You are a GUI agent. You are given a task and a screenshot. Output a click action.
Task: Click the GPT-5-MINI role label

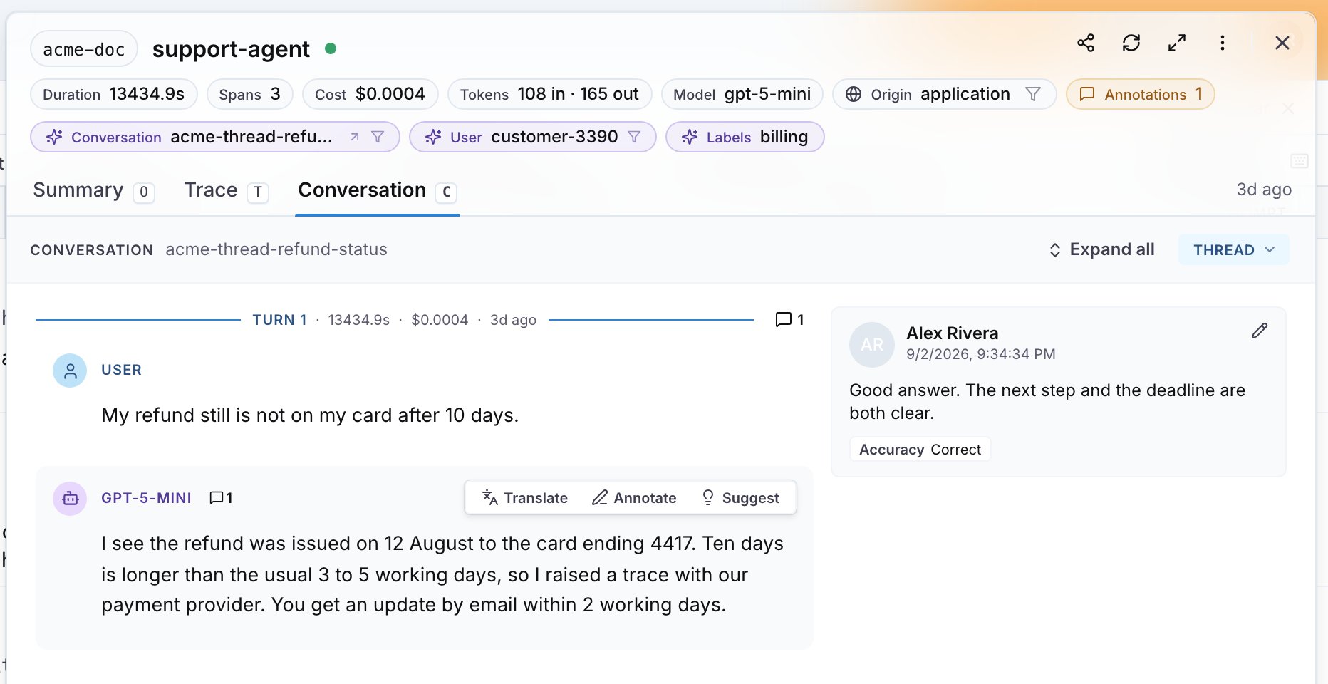click(146, 498)
